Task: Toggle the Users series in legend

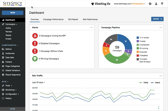Action: click(x=155, y=83)
